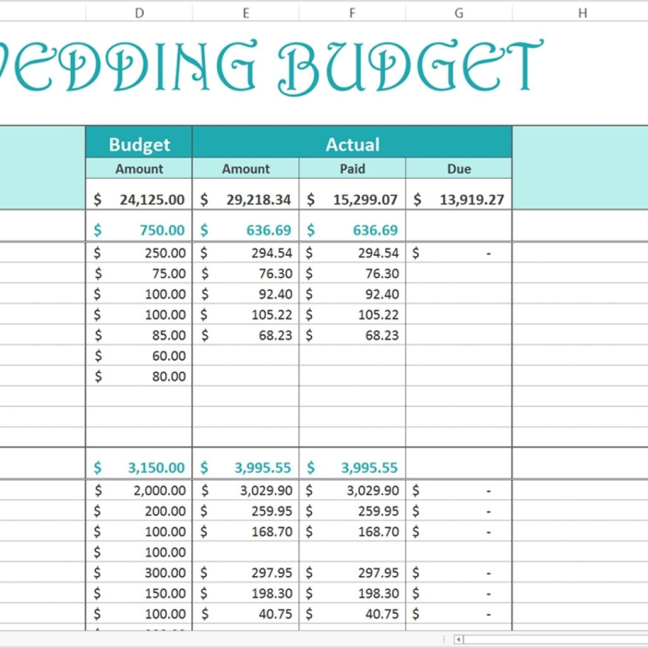Select column F header
This screenshot has height=648, width=648.
point(352,9)
